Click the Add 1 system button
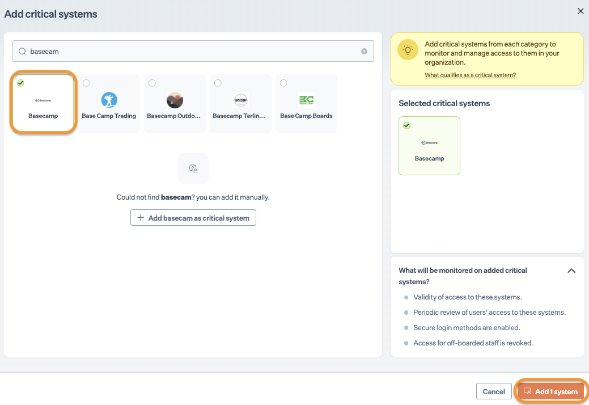Screen dimensions: 589x405 click(x=550, y=391)
